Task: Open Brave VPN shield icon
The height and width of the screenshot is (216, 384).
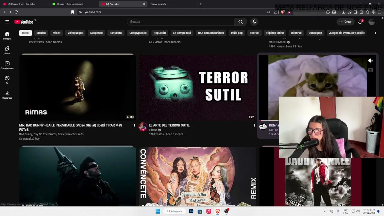Action: [x=373, y=12]
